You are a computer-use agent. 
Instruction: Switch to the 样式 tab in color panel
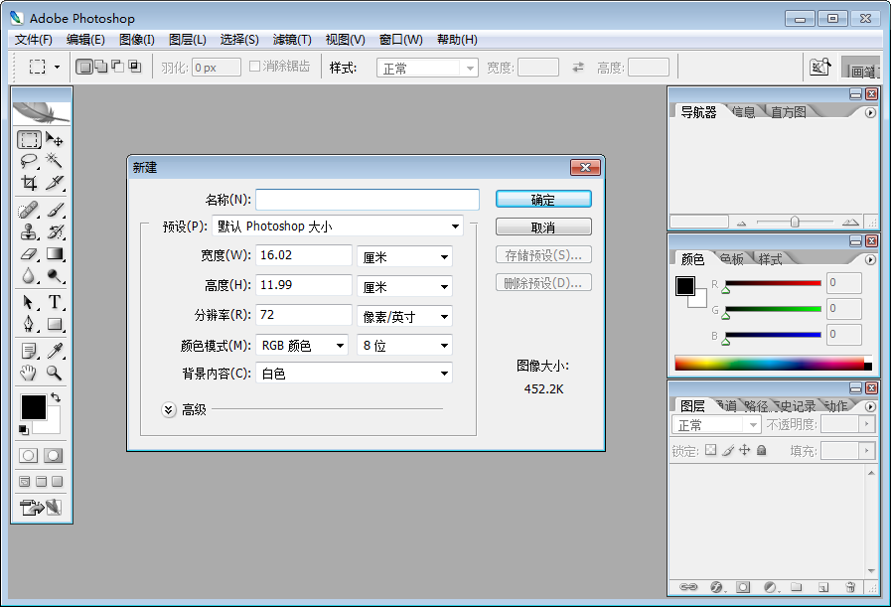(x=771, y=259)
